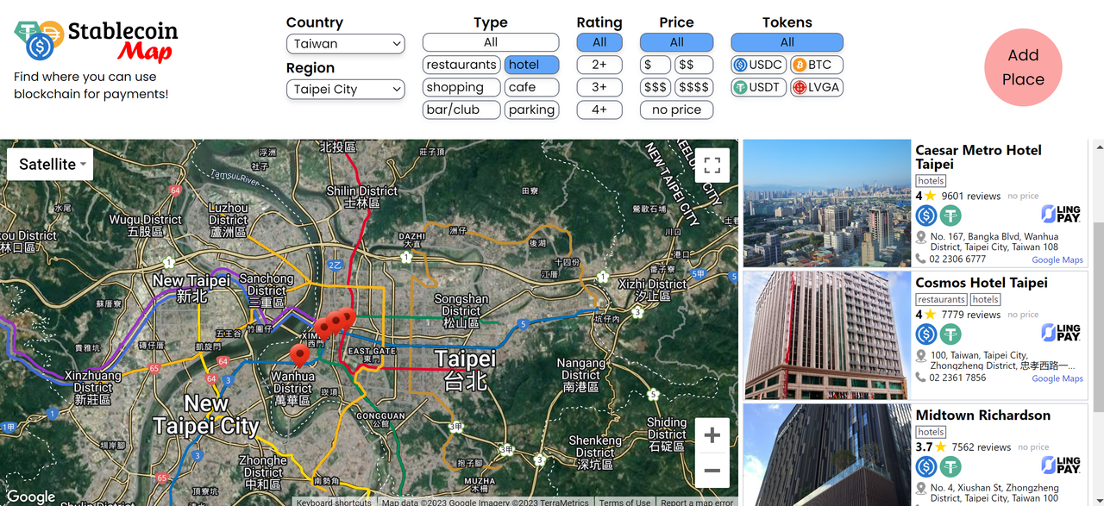Zoom out with the map minus button
The width and height of the screenshot is (1104, 506).
712,471
